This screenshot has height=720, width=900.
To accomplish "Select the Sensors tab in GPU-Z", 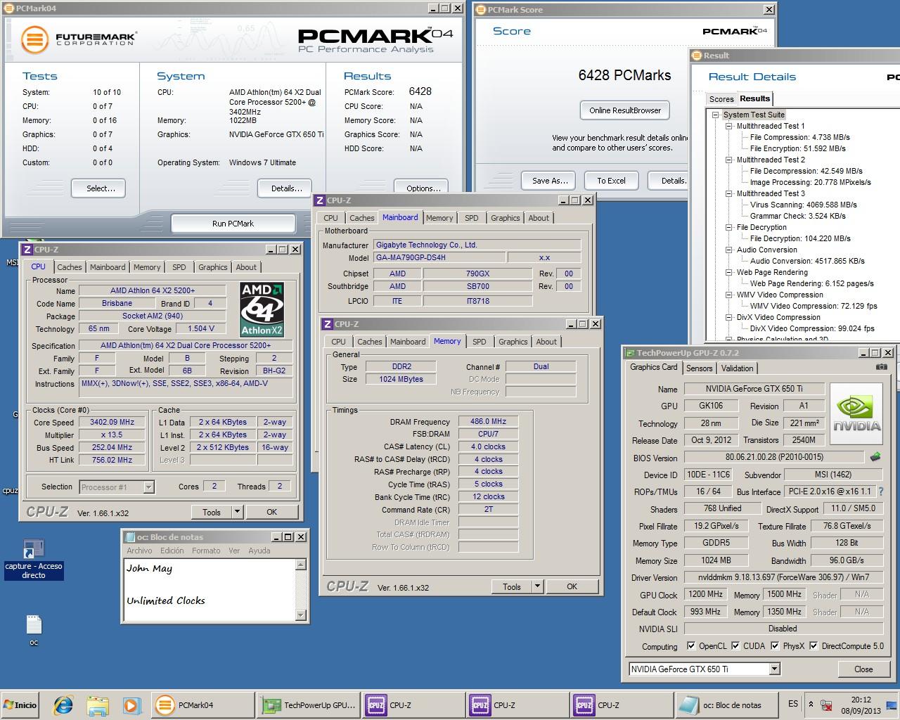I will tap(699, 368).
